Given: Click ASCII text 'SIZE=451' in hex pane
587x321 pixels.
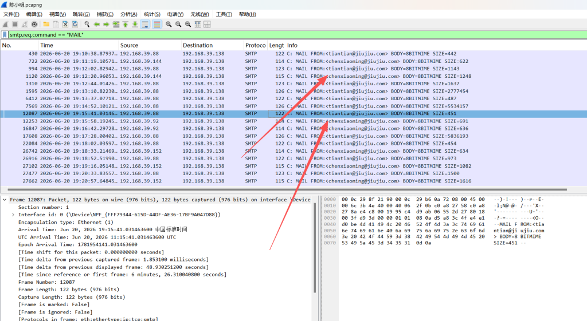Looking at the screenshot, I should (506, 243).
